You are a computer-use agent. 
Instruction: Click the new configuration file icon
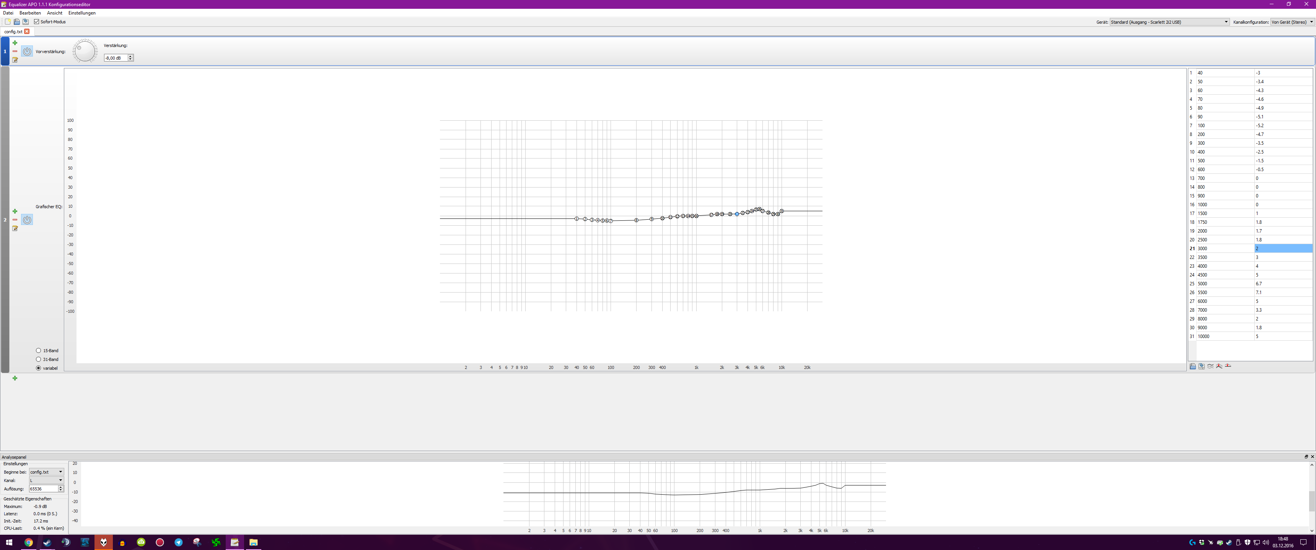point(8,22)
